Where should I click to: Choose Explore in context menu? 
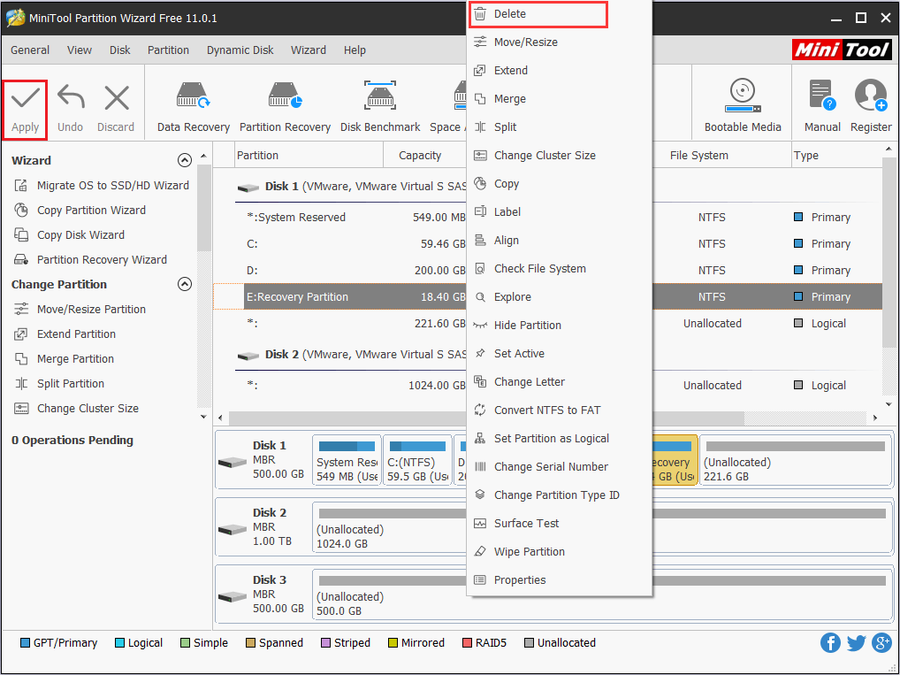[x=559, y=297]
